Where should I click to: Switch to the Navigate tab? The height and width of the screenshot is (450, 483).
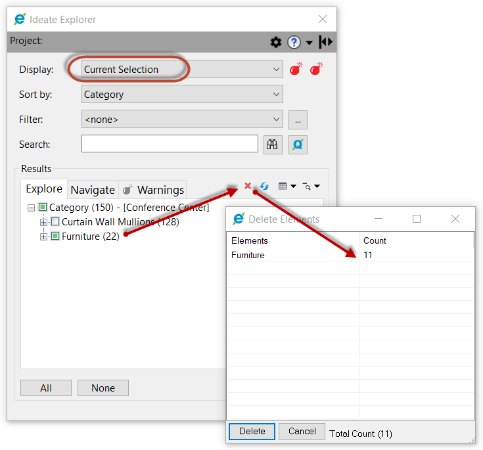tap(93, 190)
